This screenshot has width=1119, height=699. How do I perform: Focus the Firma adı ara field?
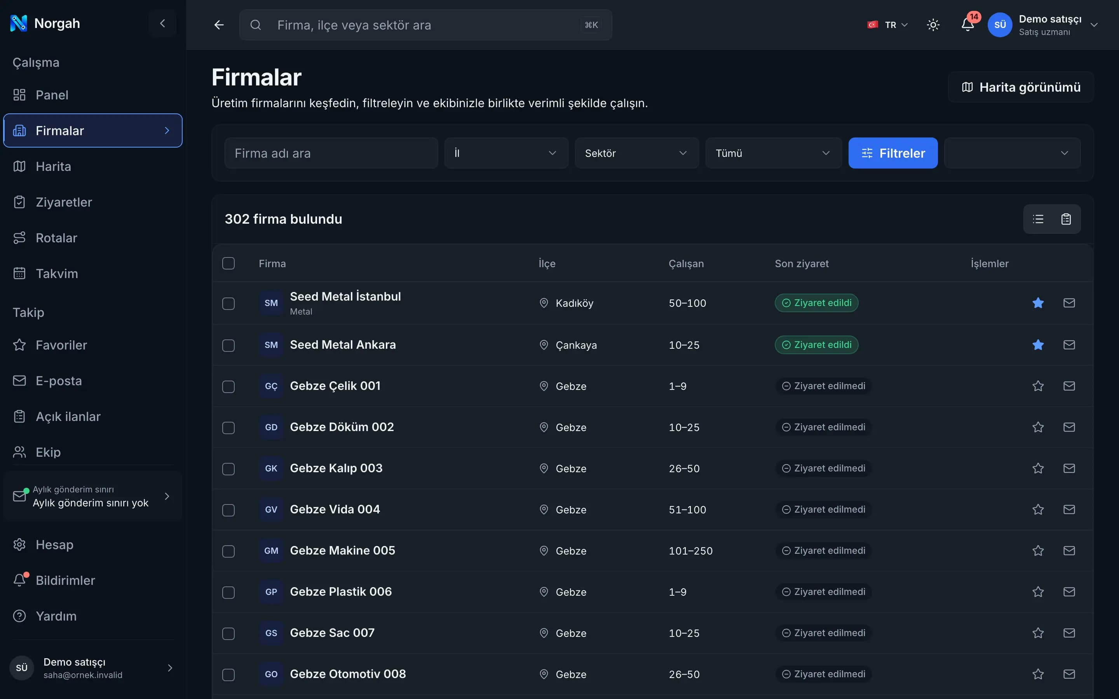331,153
